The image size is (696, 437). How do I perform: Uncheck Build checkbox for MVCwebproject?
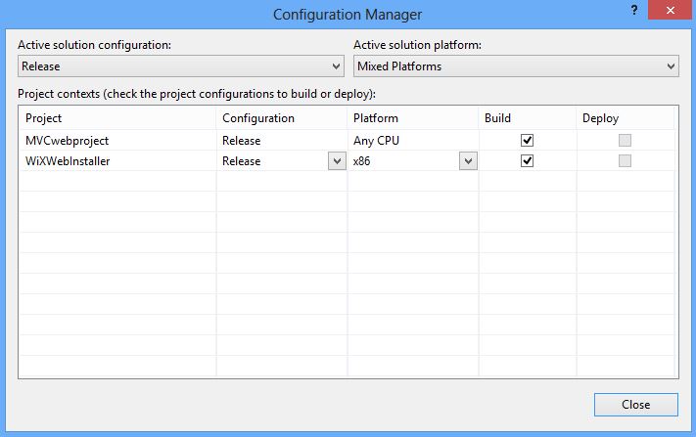point(527,140)
